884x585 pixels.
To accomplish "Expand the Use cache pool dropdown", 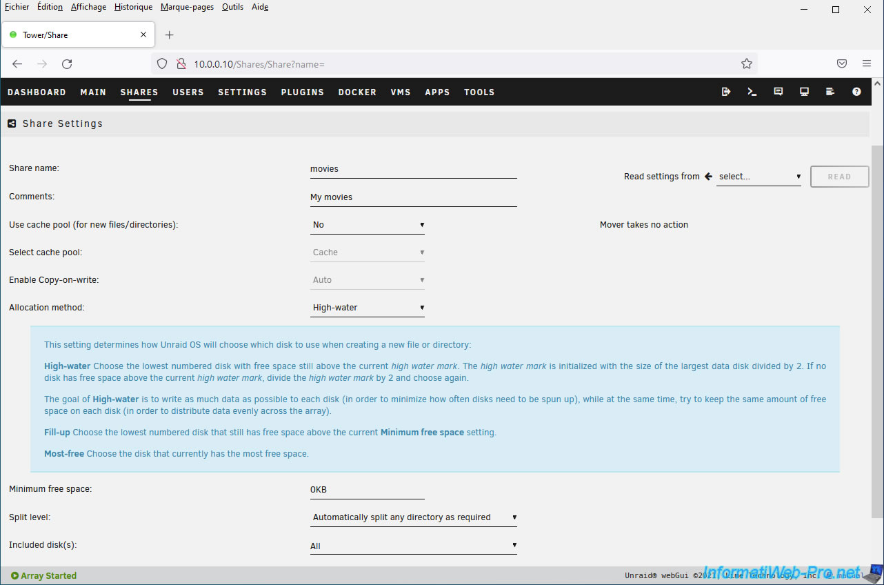I will pos(368,225).
